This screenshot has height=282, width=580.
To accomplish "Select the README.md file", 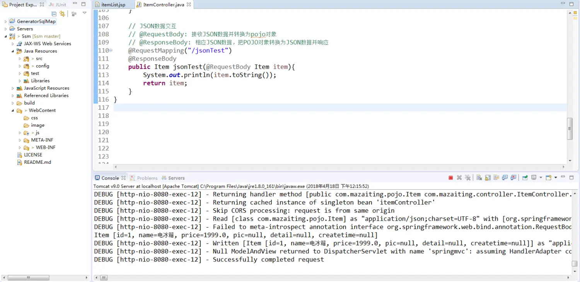I will pos(34,162).
